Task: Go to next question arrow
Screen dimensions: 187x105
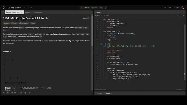Action: (28, 8)
